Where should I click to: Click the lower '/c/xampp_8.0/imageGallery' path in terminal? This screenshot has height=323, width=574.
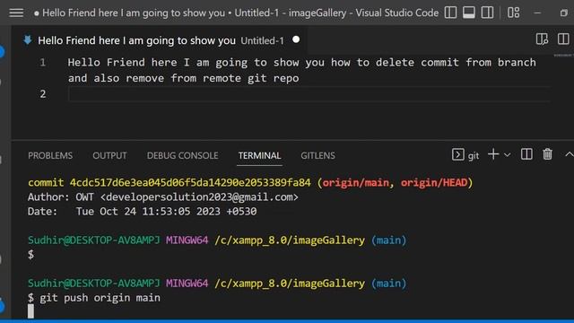tap(290, 284)
